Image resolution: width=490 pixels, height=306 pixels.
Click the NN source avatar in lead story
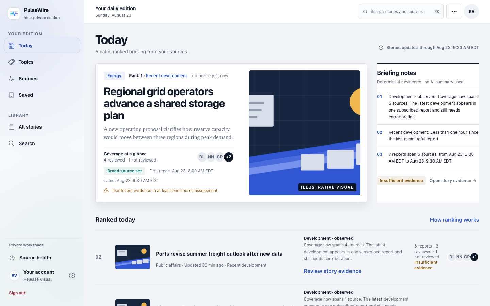(x=211, y=157)
